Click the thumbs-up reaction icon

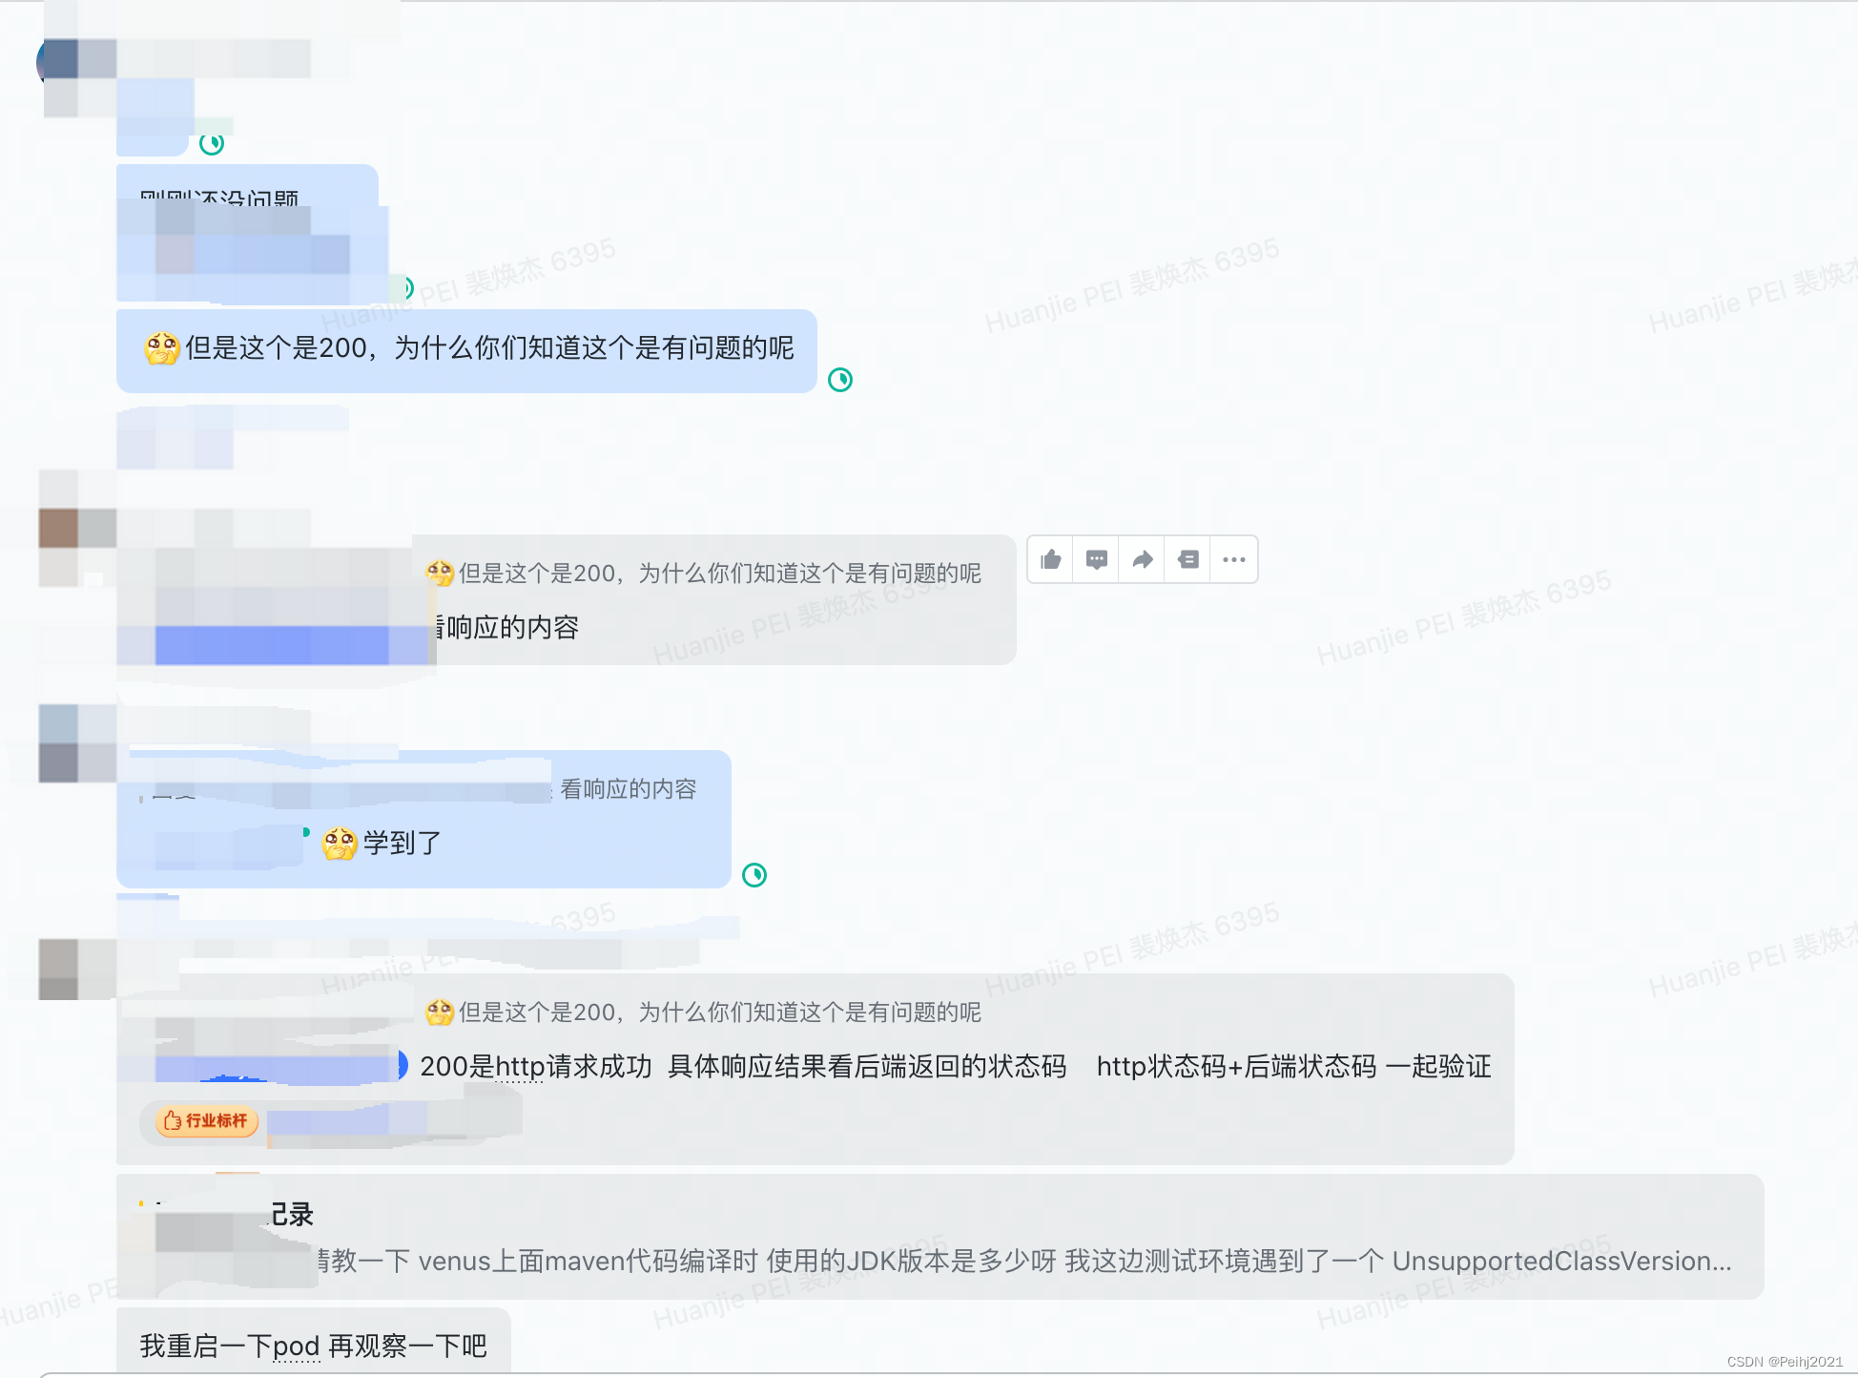click(1051, 559)
